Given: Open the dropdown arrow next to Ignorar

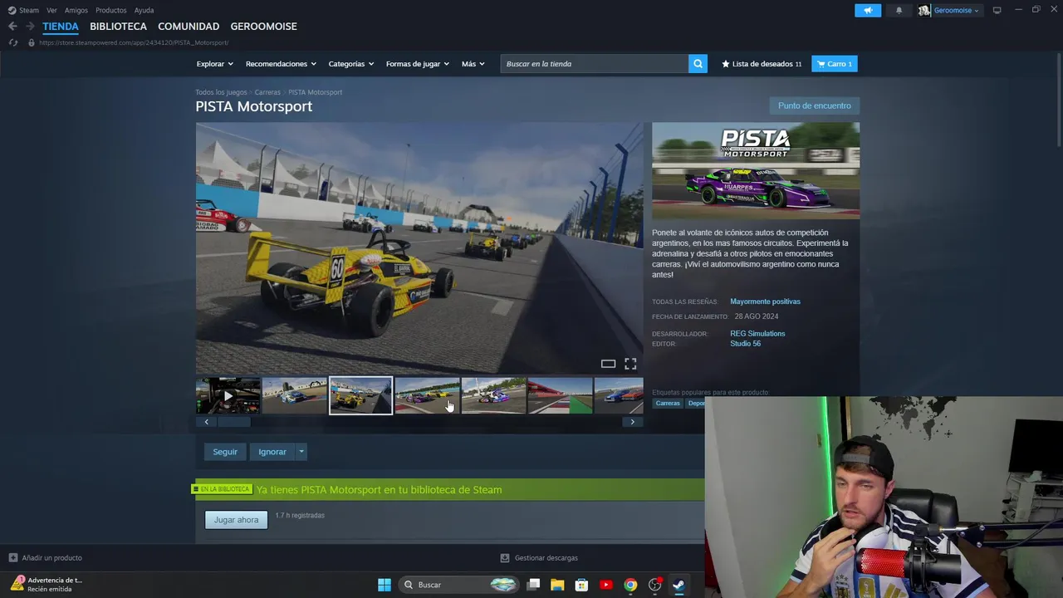Looking at the screenshot, I should [x=301, y=452].
